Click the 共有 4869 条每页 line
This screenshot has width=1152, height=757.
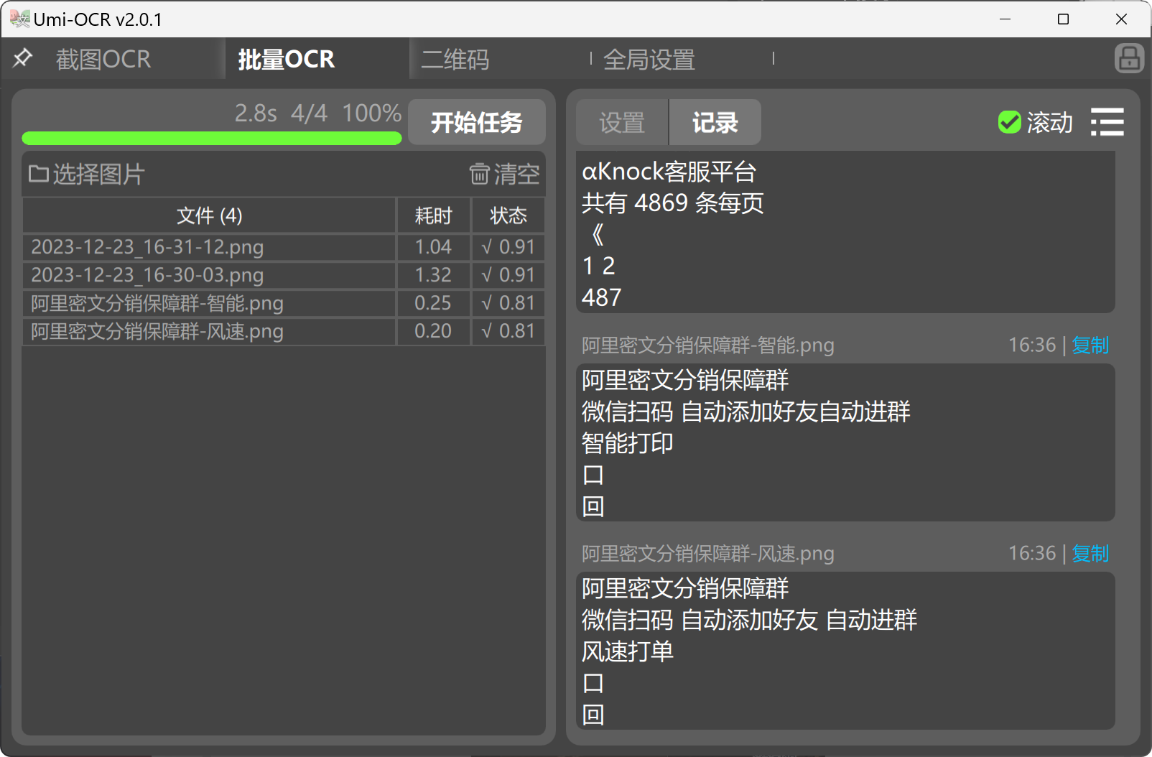(x=672, y=203)
